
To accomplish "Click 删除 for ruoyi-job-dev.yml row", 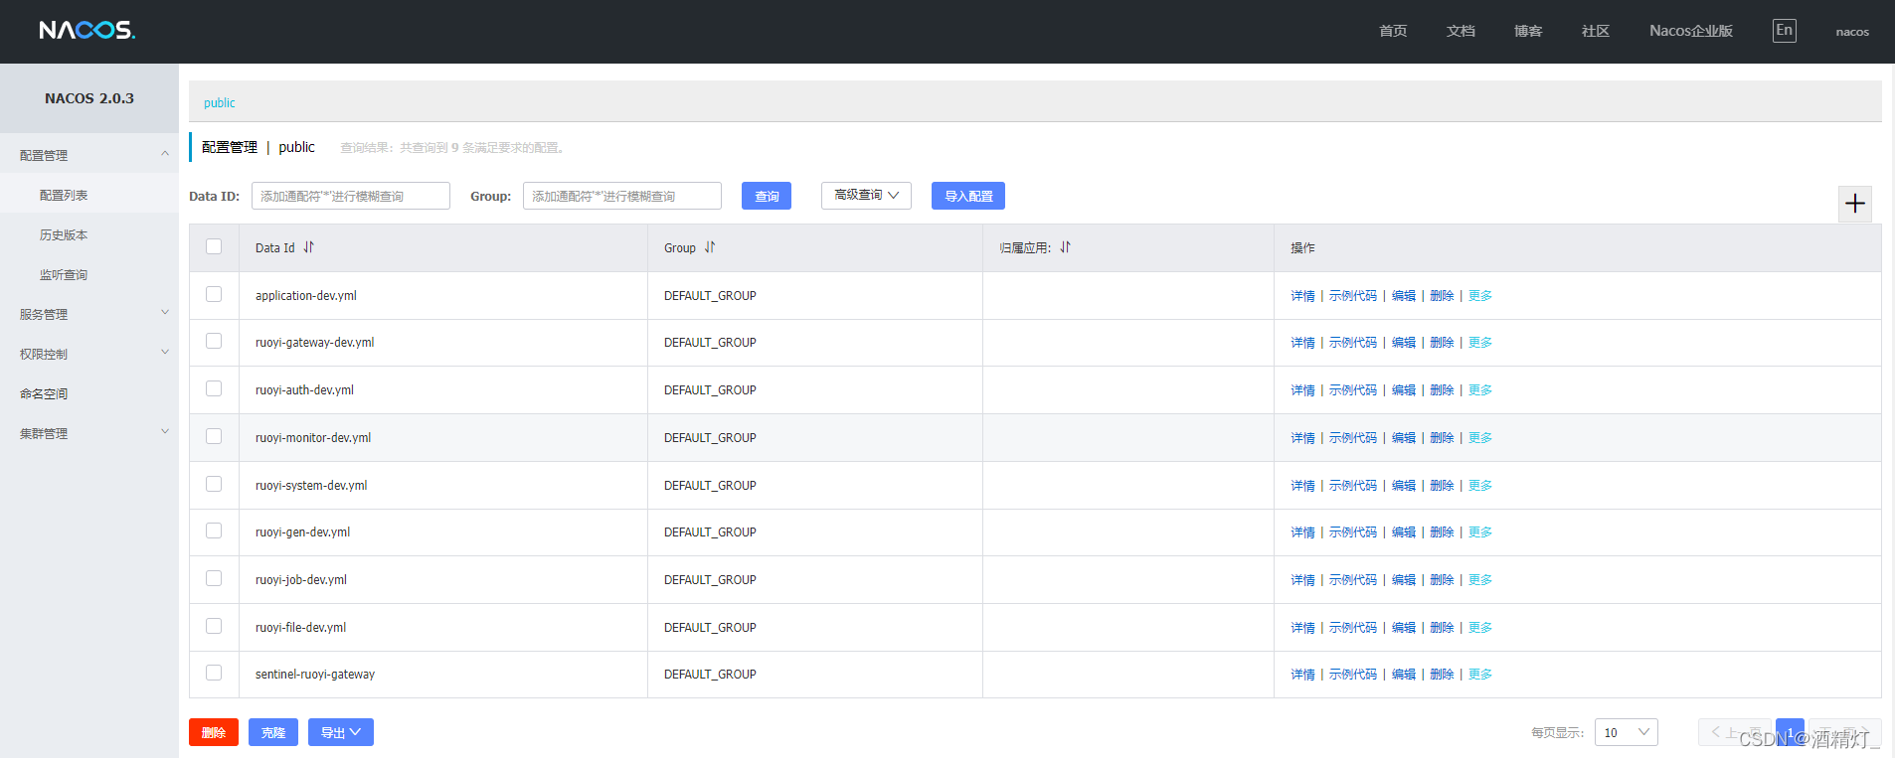I will coord(1442,580).
